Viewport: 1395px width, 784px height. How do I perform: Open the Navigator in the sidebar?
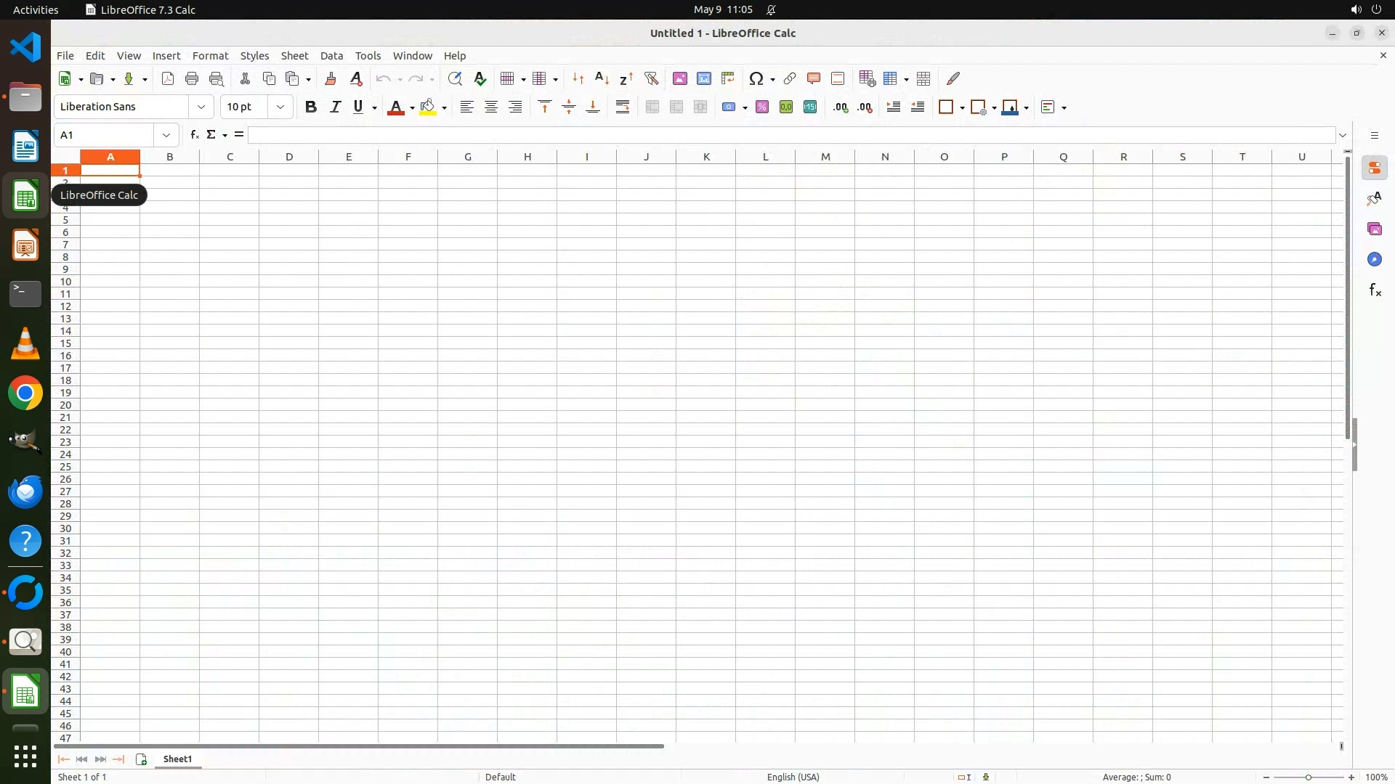1374,260
